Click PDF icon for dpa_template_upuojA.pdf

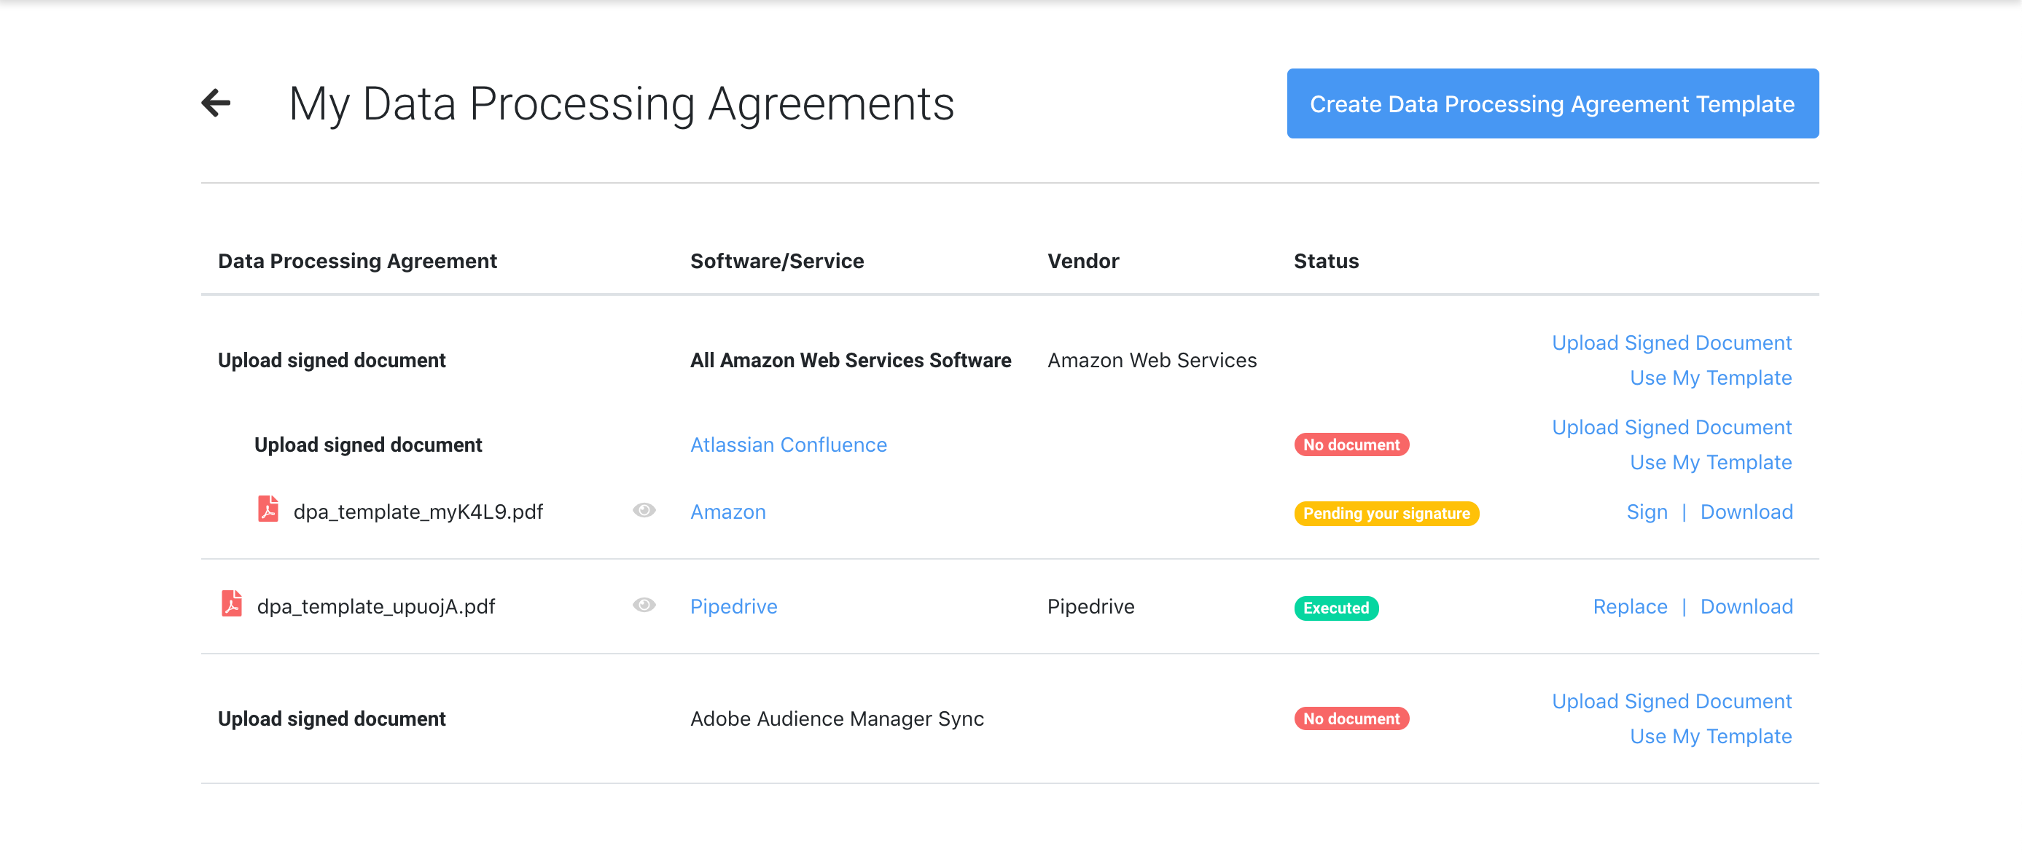pos(232,604)
